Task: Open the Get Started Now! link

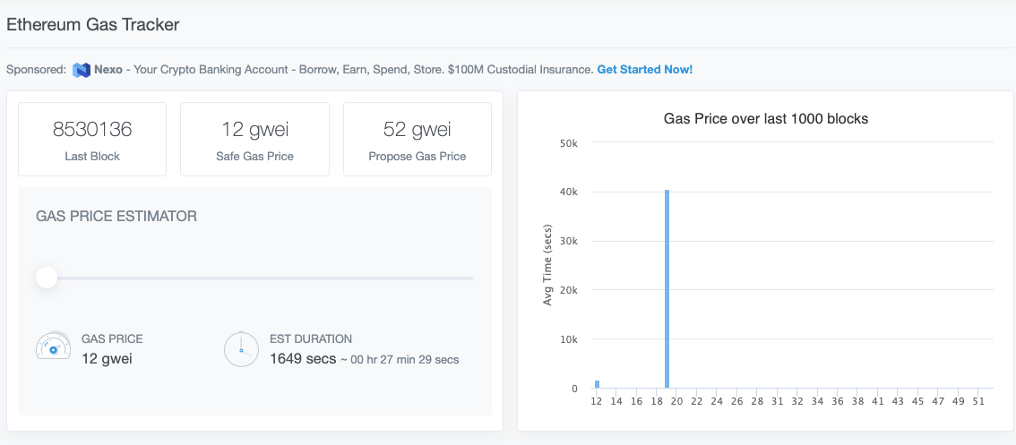Action: click(645, 69)
